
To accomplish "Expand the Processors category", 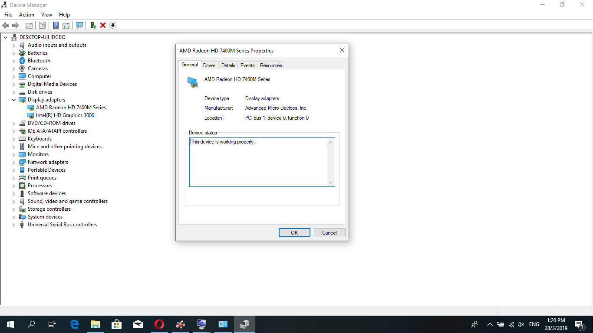I will point(13,186).
